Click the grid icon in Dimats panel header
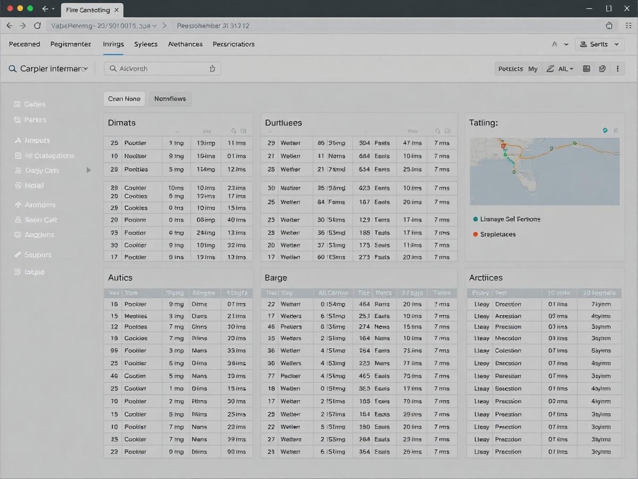Image resolution: width=638 pixels, height=479 pixels. pos(244,130)
